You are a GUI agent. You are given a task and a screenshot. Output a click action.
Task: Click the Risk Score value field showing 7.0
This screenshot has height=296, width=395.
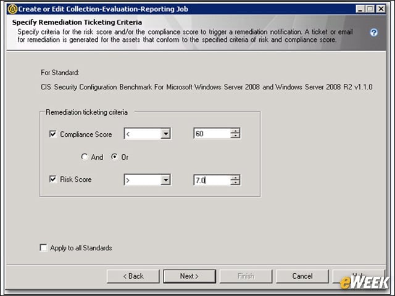(x=212, y=180)
